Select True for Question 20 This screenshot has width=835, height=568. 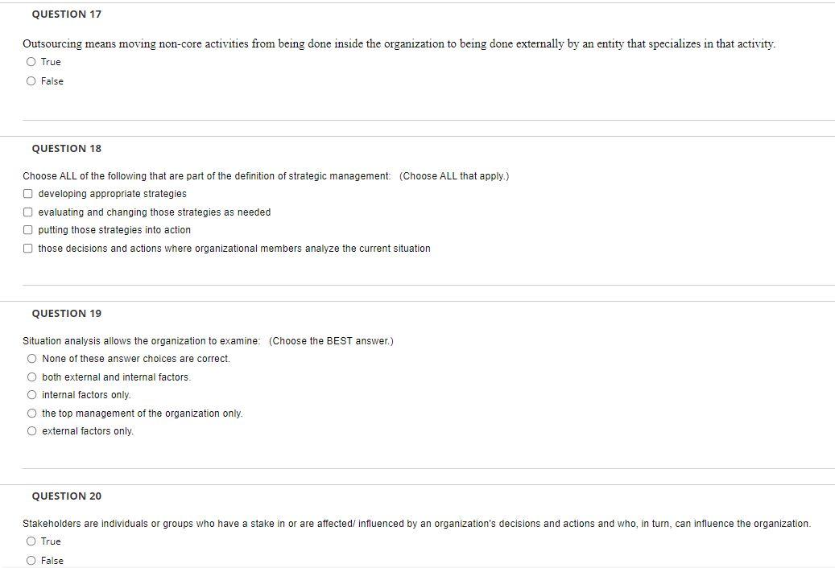coord(31,541)
